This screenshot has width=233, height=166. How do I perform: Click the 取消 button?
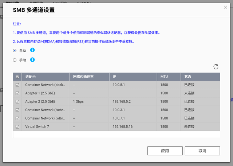pyautogui.click(x=202, y=151)
